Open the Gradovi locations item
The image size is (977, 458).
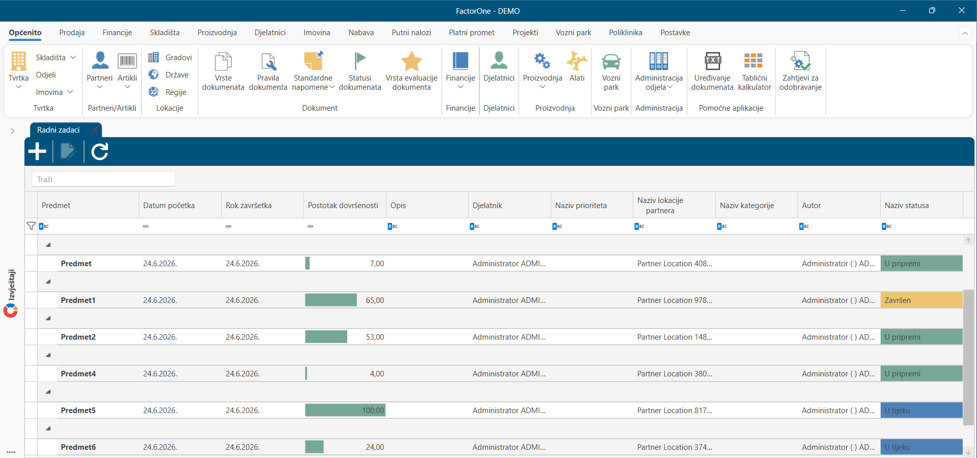[170, 58]
